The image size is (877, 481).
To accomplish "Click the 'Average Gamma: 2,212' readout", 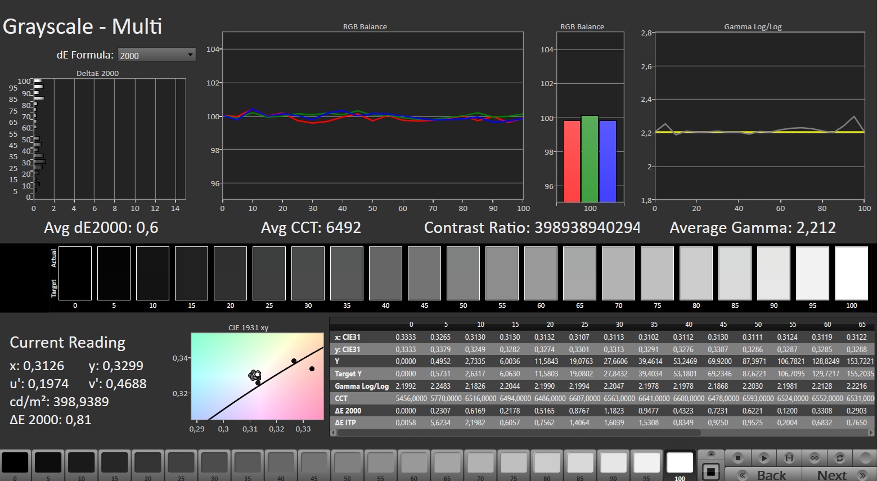I will tap(753, 228).
